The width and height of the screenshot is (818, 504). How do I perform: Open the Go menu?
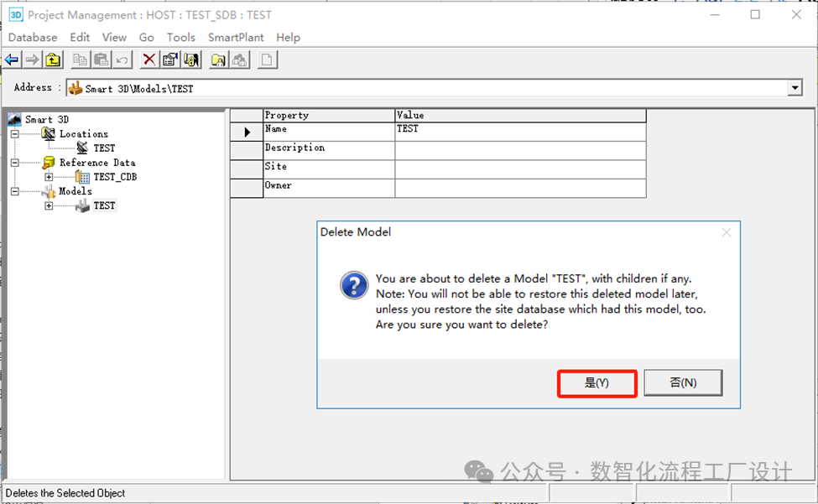click(x=147, y=38)
